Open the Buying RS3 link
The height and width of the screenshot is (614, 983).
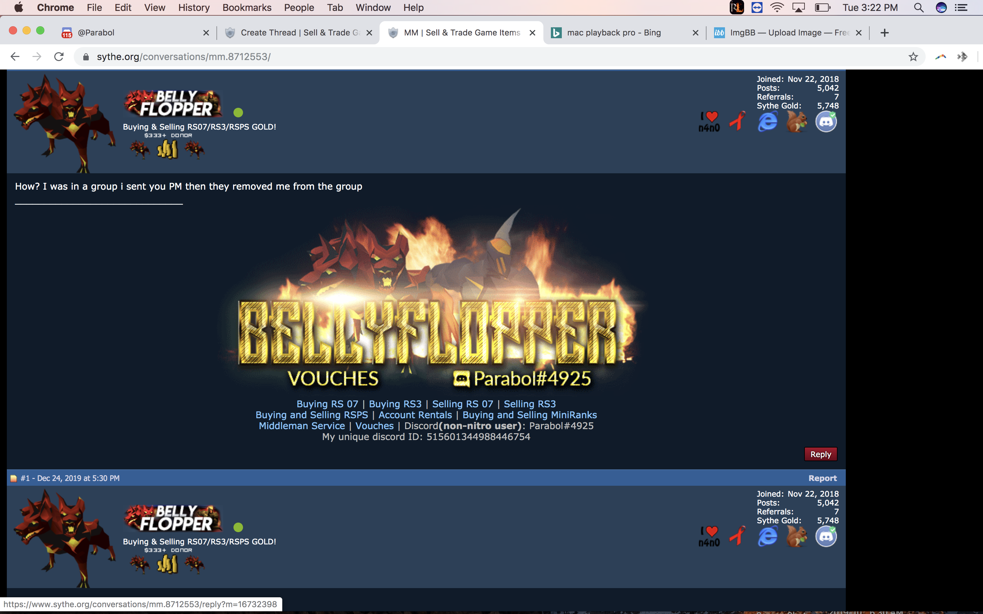(x=395, y=404)
